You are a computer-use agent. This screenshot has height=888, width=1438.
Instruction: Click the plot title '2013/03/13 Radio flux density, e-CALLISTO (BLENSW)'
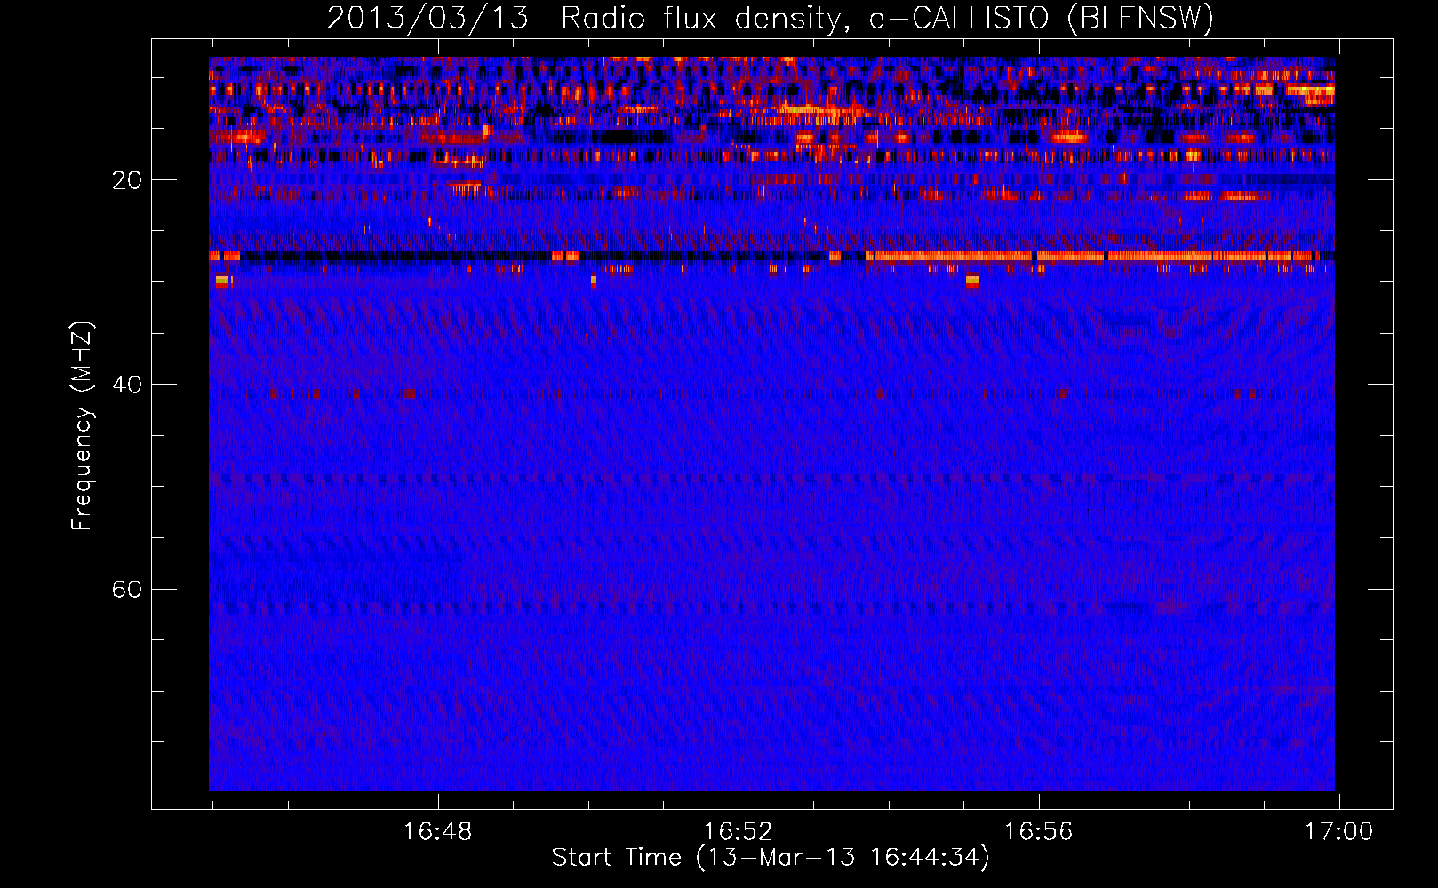771,18
